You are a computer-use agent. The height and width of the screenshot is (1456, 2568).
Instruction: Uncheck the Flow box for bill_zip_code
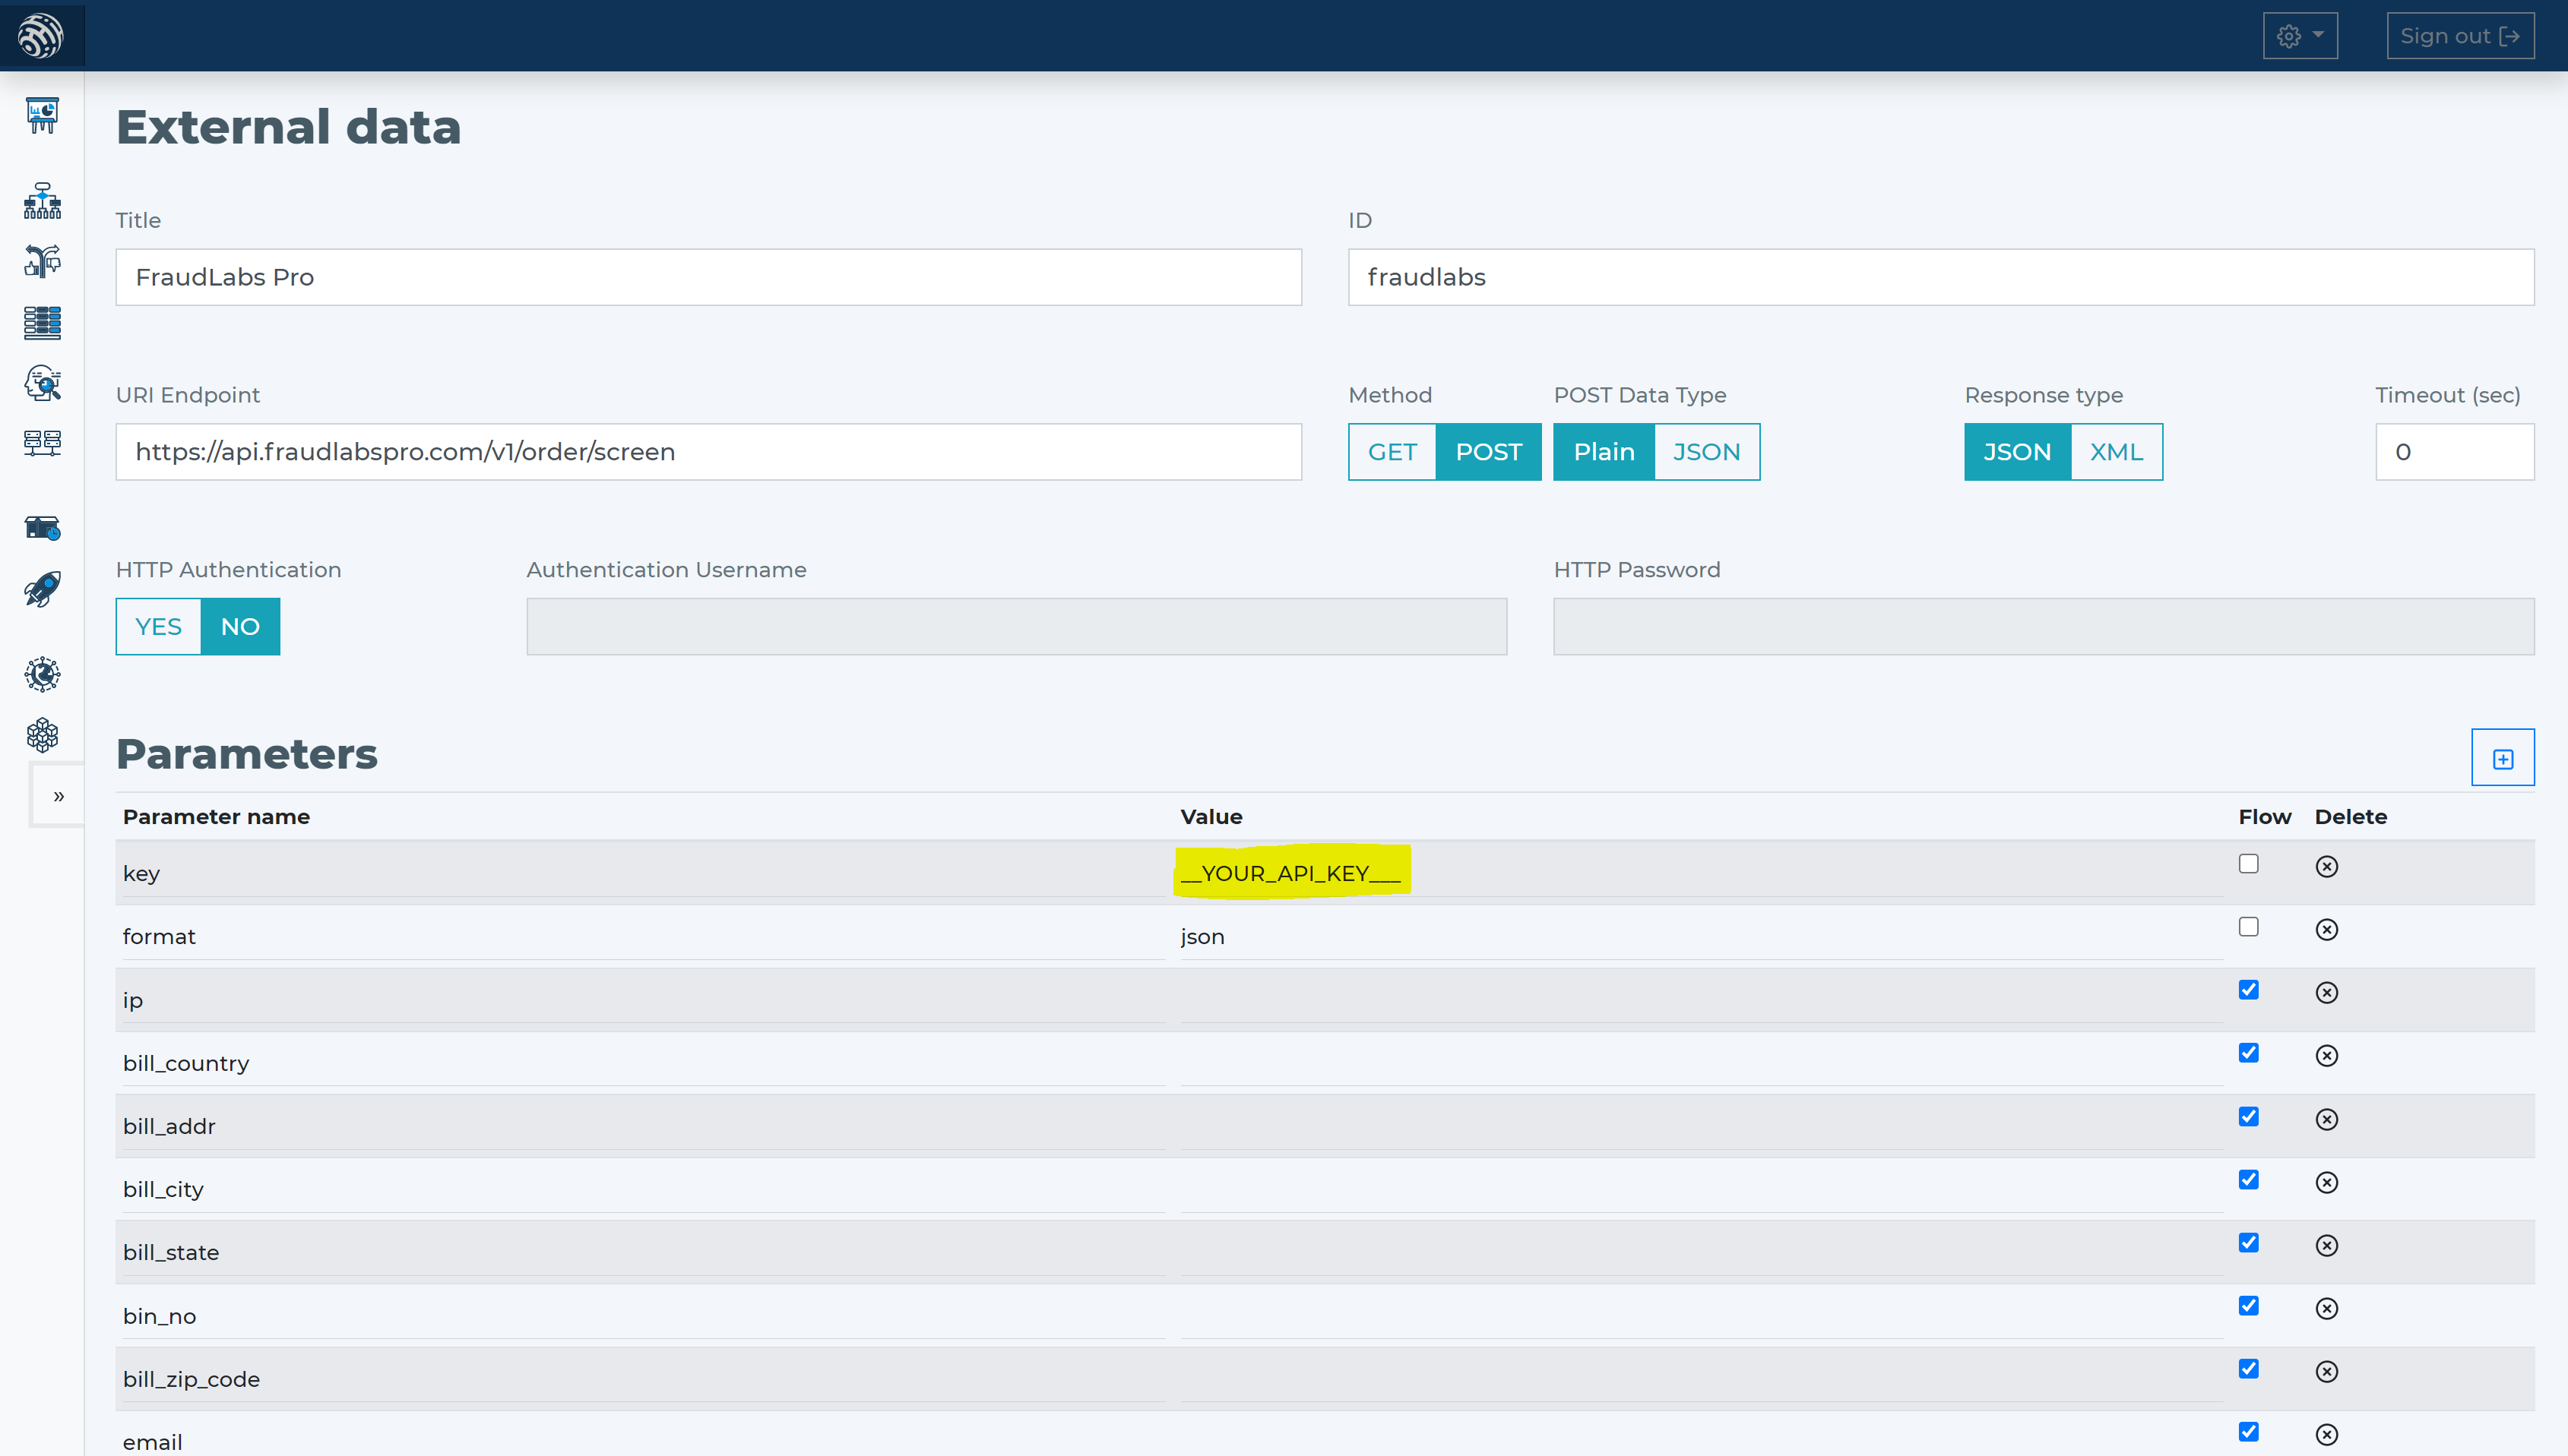[2248, 1369]
